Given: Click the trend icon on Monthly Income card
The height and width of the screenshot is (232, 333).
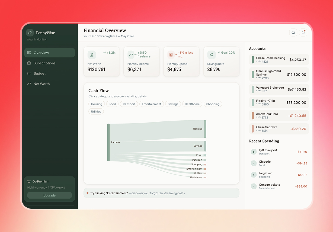Looking at the screenshot, I should pyautogui.click(x=131, y=55).
